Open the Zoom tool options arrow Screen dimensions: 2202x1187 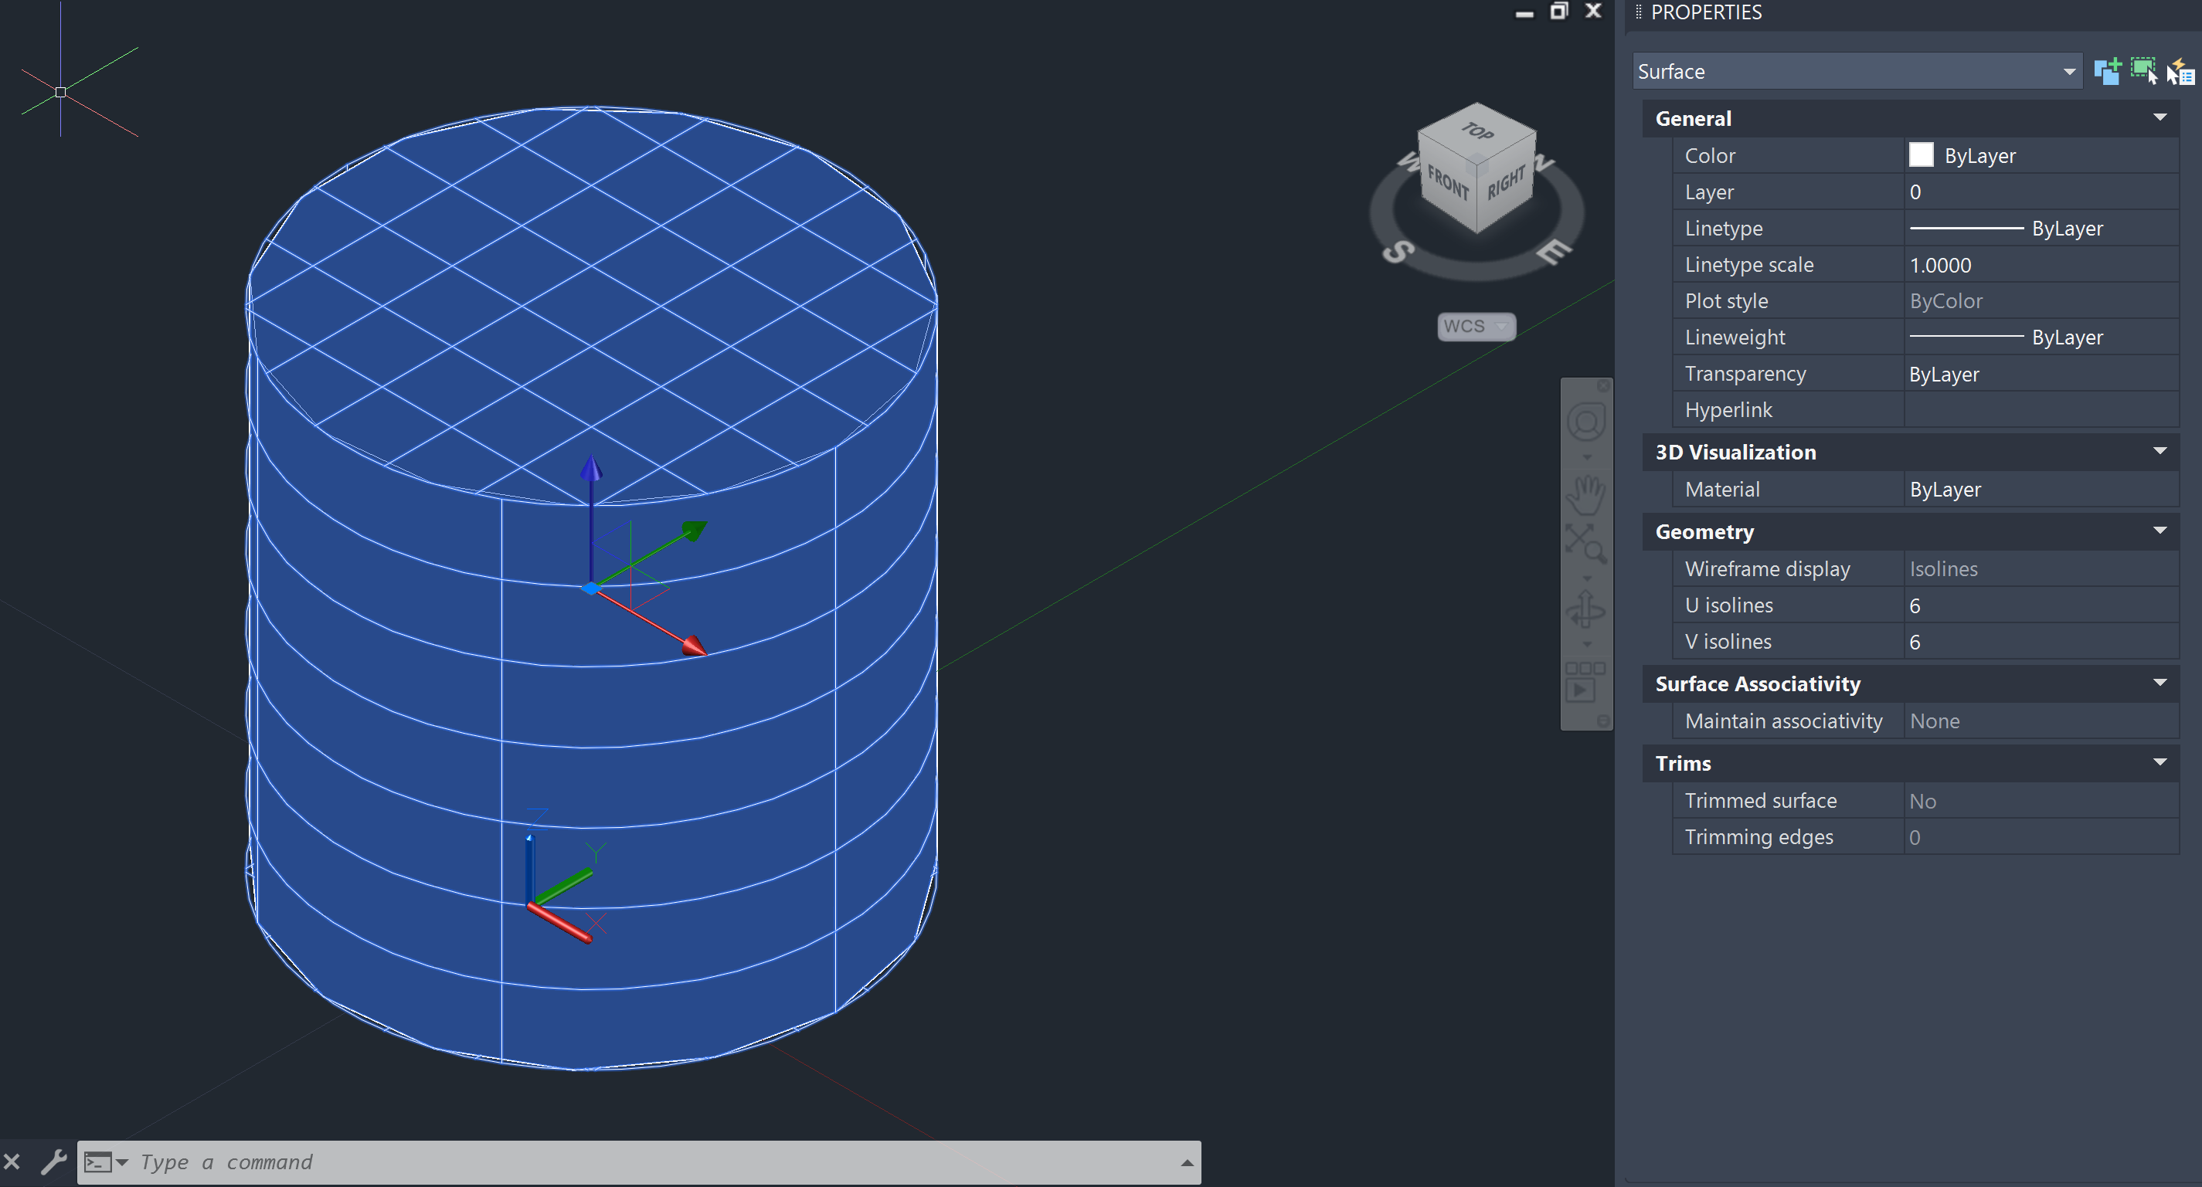[x=1586, y=577]
